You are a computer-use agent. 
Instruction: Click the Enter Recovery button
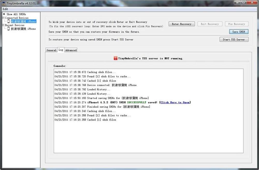[182, 24]
